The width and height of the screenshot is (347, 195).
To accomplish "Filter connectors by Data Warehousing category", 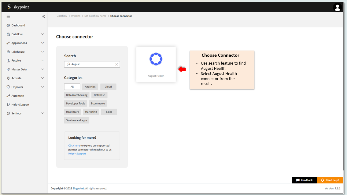I will click(x=77, y=95).
